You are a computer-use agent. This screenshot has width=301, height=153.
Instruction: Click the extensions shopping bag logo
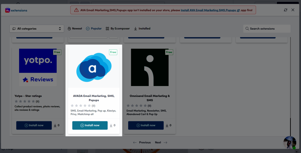click(x=7, y=10)
